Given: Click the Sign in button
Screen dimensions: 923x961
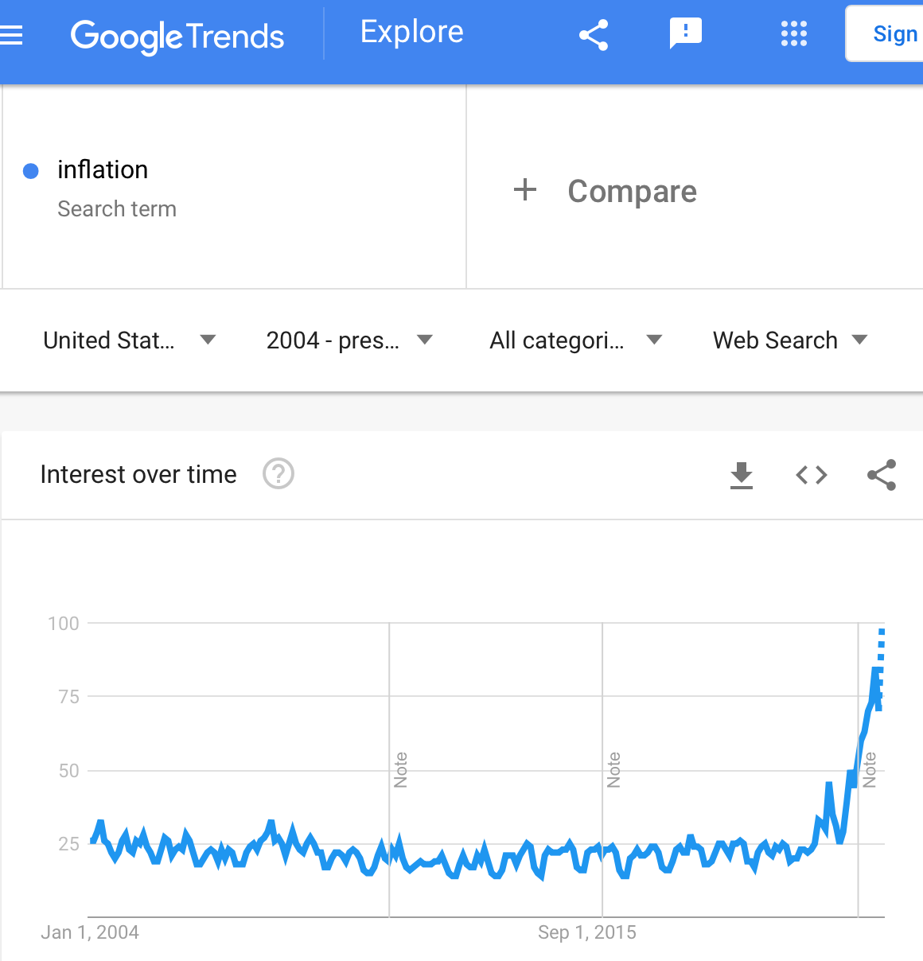Looking at the screenshot, I should [885, 33].
